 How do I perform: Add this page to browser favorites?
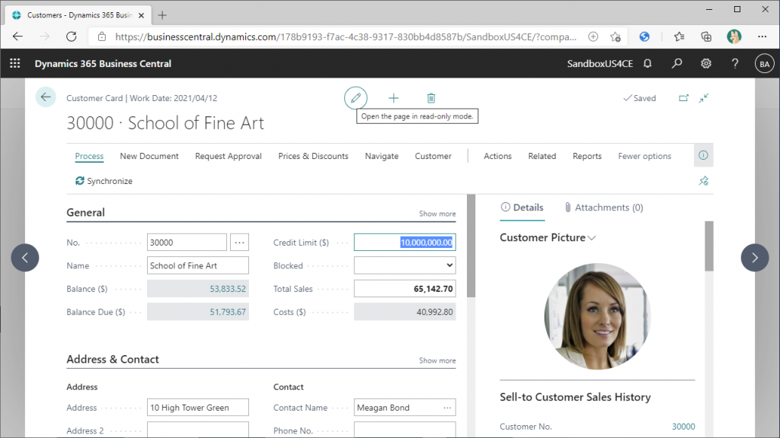coord(615,36)
